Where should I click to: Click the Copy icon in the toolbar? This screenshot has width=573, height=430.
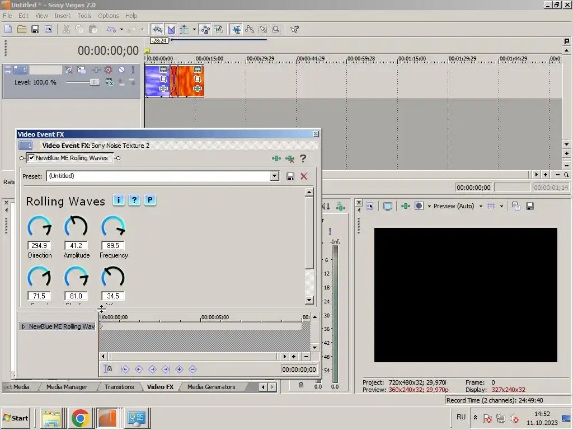point(79,29)
